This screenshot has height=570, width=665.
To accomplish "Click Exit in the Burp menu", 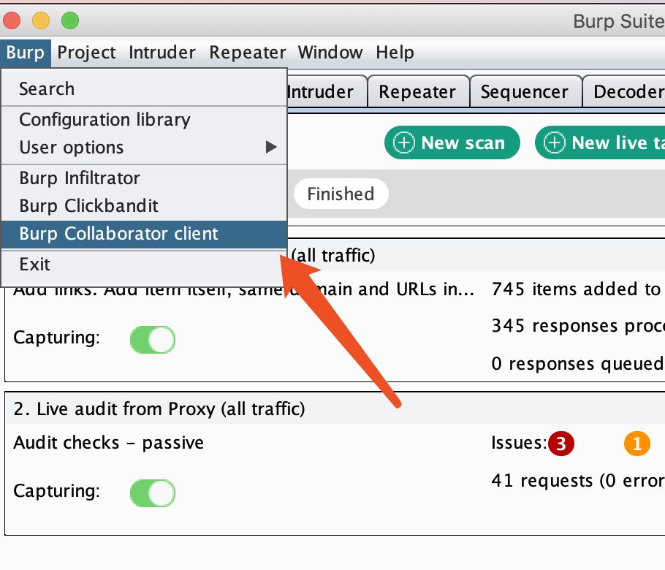I will point(35,265).
